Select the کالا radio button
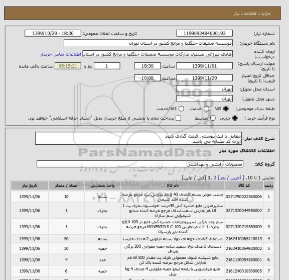The height and width of the screenshot is (280, 289). tap(226, 109)
